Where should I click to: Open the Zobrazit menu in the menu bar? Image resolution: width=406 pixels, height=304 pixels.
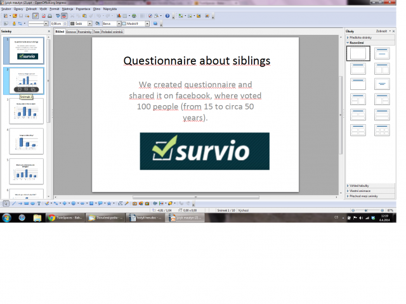point(31,9)
